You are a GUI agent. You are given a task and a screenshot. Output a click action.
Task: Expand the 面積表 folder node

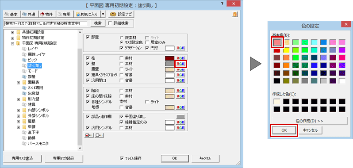point(19,82)
